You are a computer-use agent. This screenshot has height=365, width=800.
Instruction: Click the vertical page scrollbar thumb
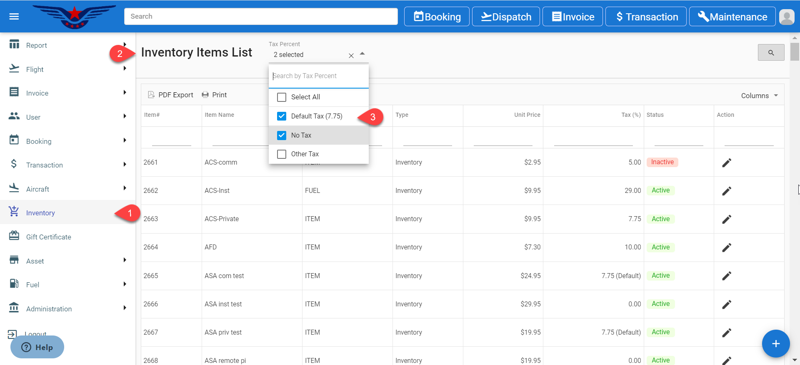pyautogui.click(x=795, y=52)
